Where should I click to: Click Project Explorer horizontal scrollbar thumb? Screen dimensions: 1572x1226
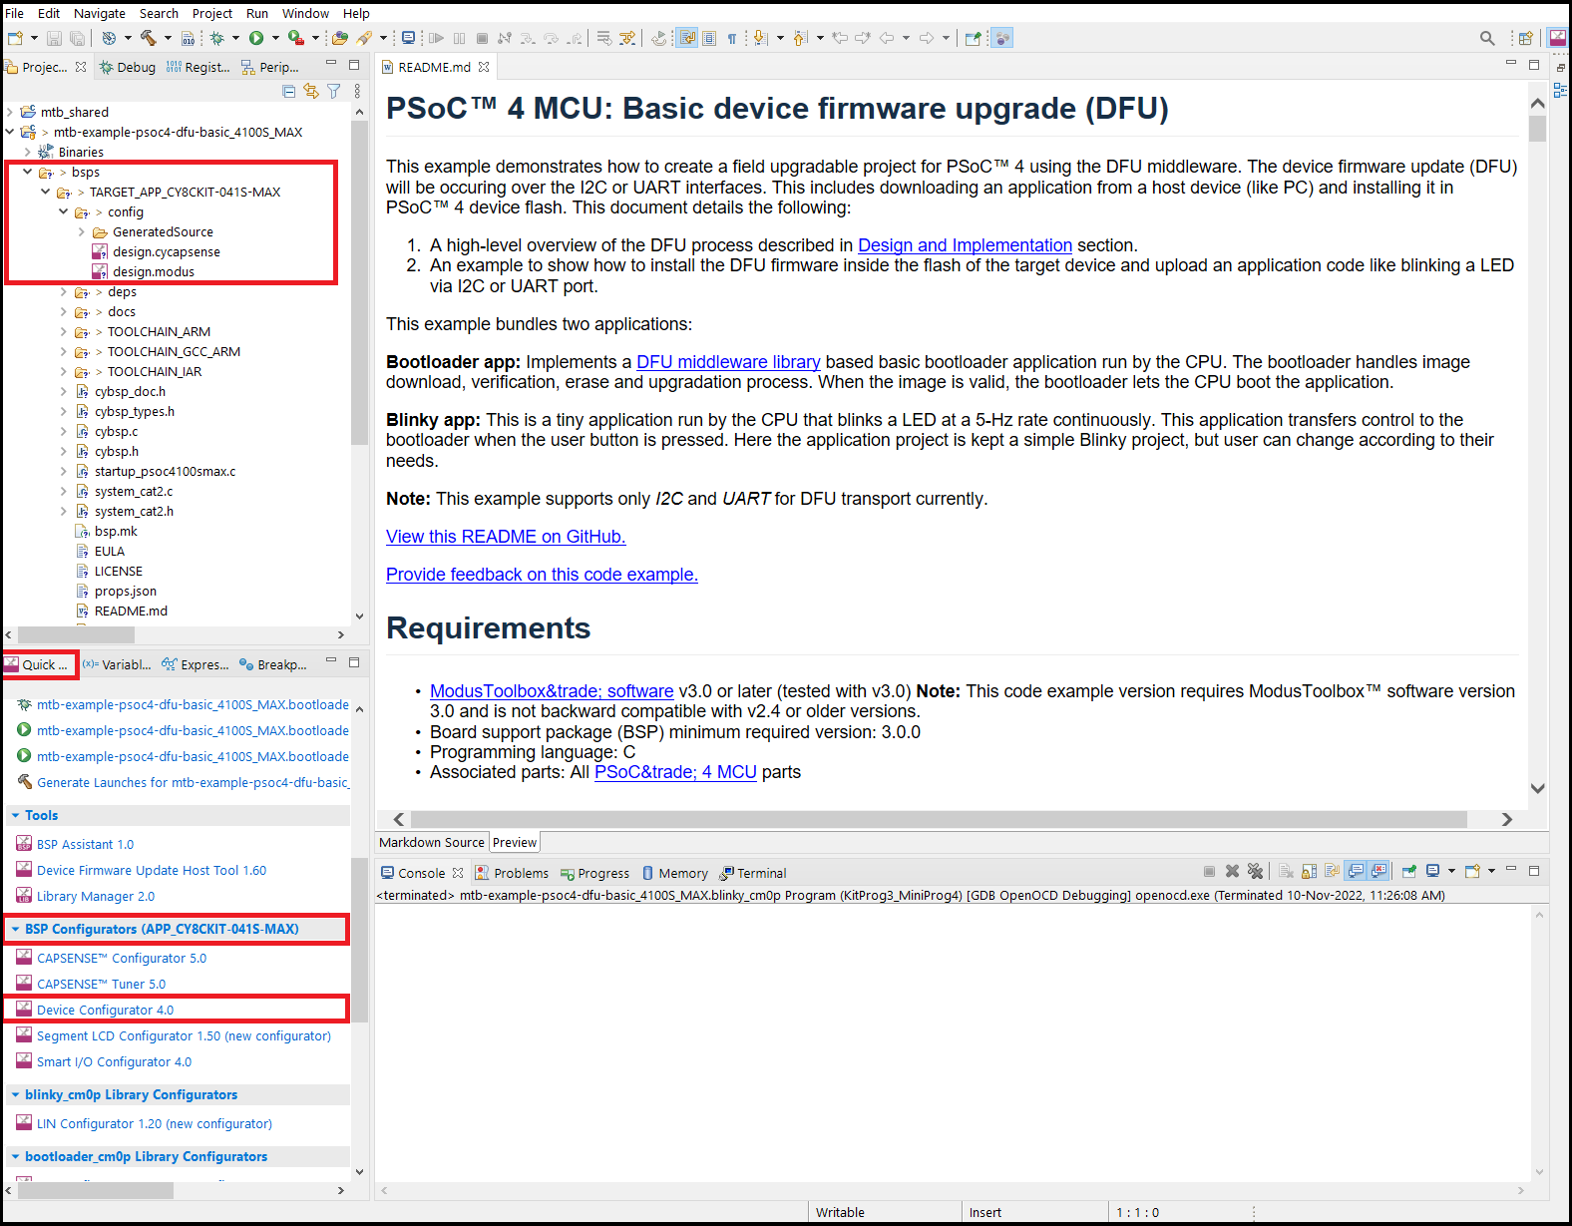coord(76,634)
